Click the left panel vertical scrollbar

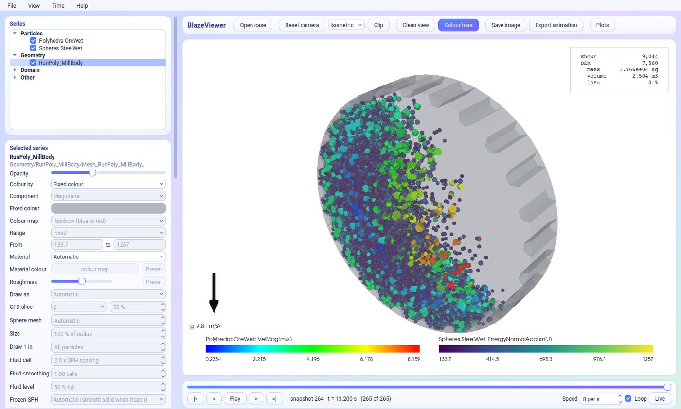tap(175, 97)
